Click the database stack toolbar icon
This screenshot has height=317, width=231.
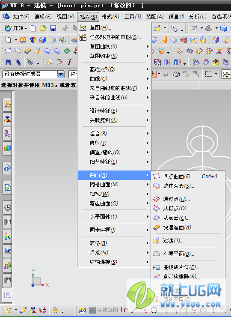(8, 62)
